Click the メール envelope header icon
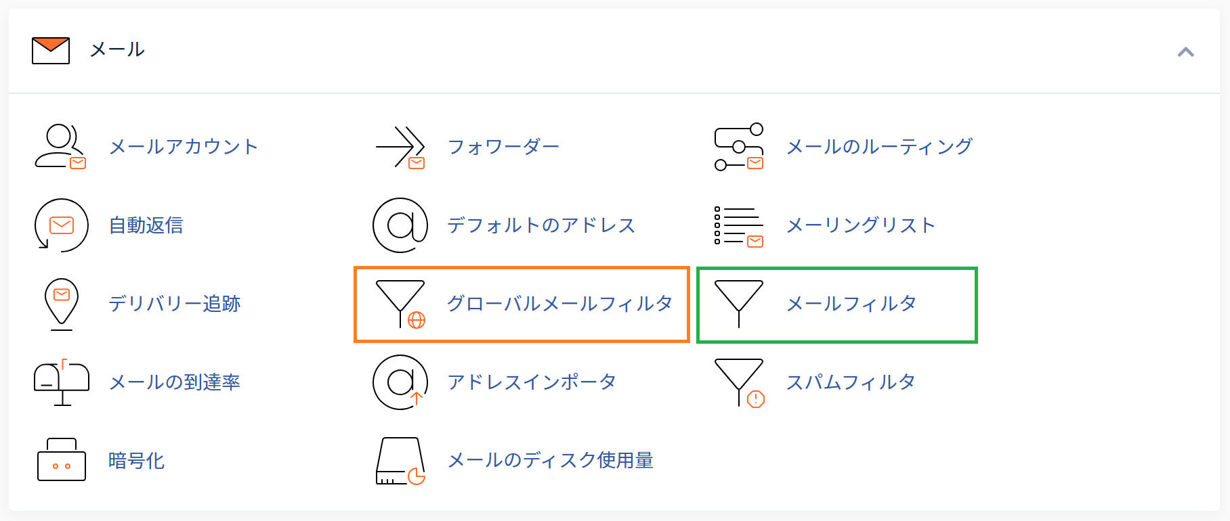This screenshot has width=1230, height=521. [51, 51]
